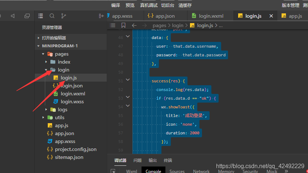Click the 编译 toolbar button

tap(115, 5)
